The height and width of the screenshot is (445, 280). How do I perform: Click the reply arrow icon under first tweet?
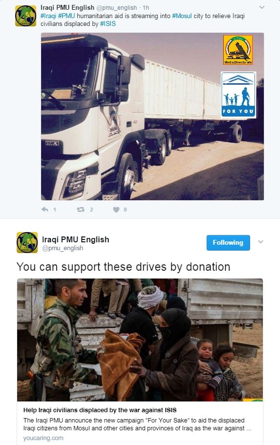(x=45, y=210)
